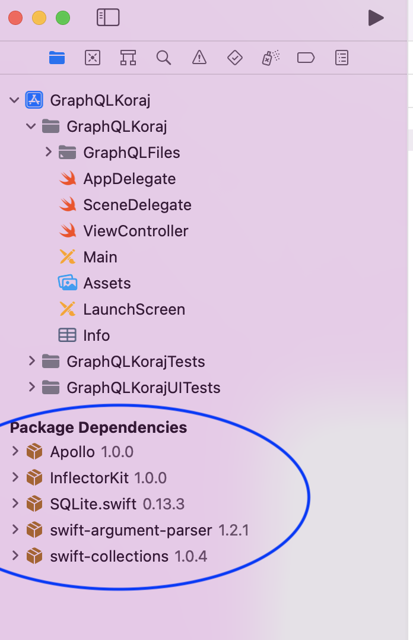This screenshot has width=413, height=640.
Task: Open the Breakpoint navigator
Action: tap(306, 58)
